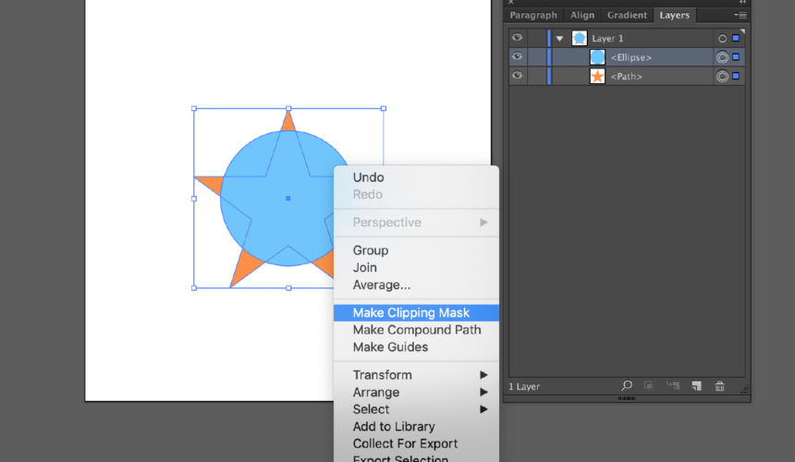
Task: Select the Layers tab
Action: pyautogui.click(x=674, y=15)
